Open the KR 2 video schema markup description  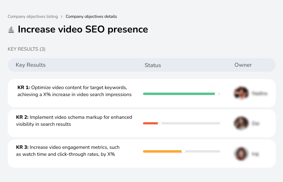[74, 121]
